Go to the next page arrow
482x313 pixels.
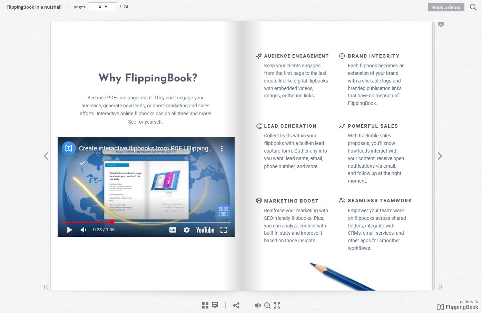[440, 156]
